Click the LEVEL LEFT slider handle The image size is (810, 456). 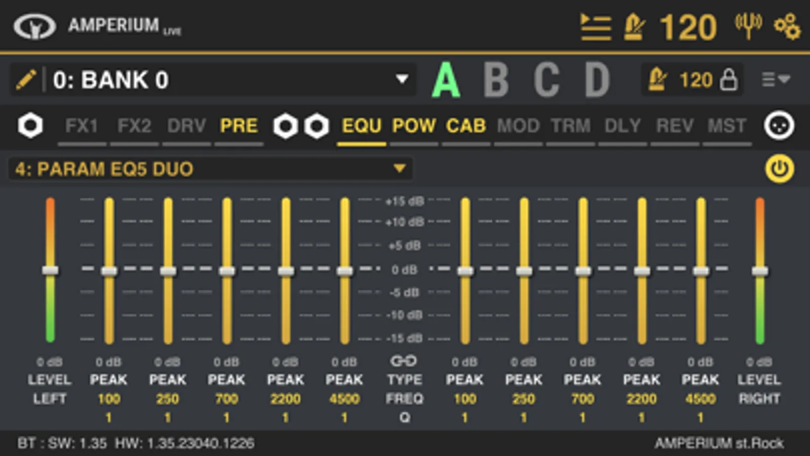click(50, 271)
